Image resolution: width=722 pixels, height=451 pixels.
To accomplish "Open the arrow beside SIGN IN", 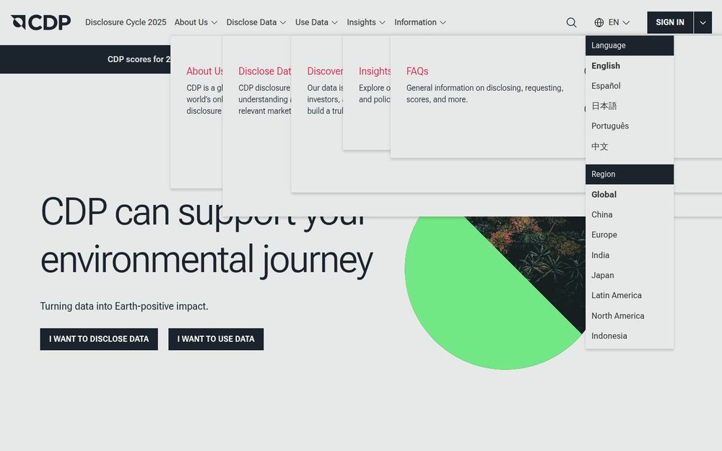I will (703, 22).
